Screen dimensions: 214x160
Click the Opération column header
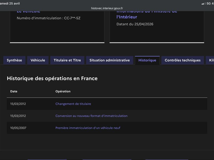(x=63, y=91)
